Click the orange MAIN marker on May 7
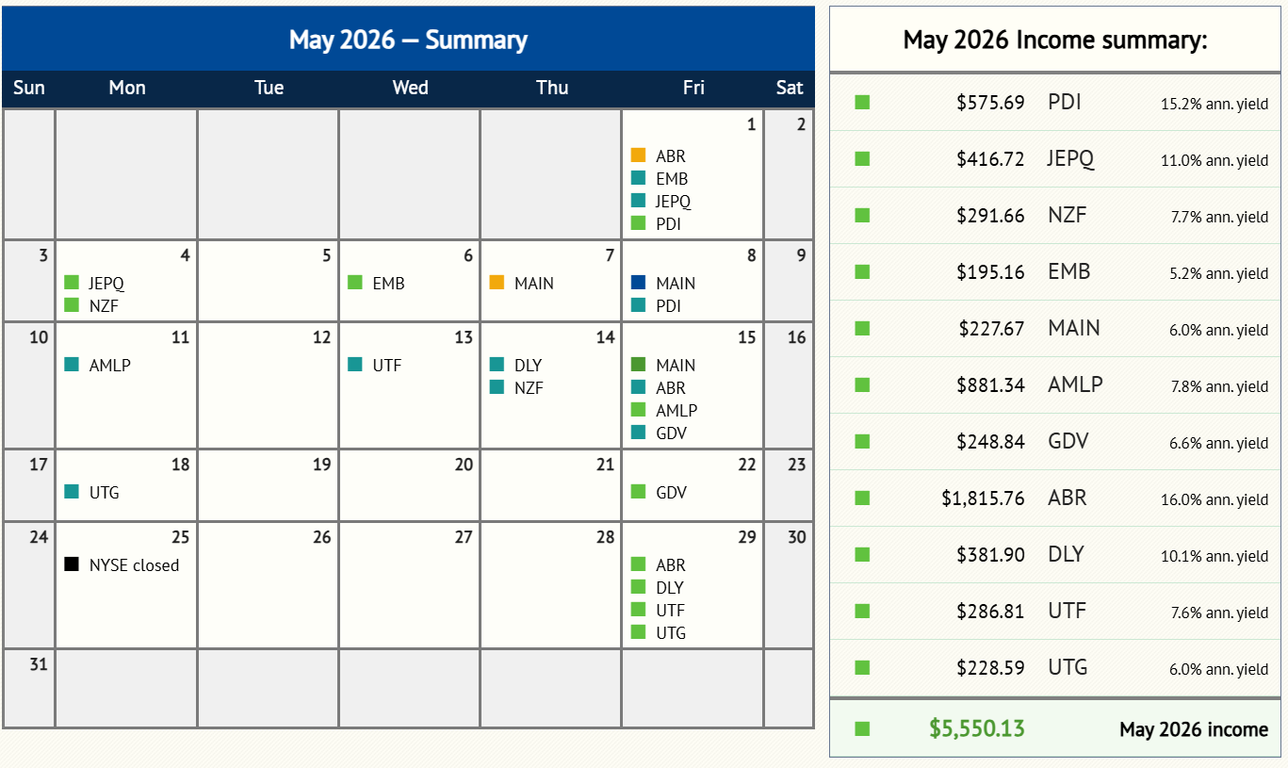This screenshot has height=768, width=1288. point(497,283)
